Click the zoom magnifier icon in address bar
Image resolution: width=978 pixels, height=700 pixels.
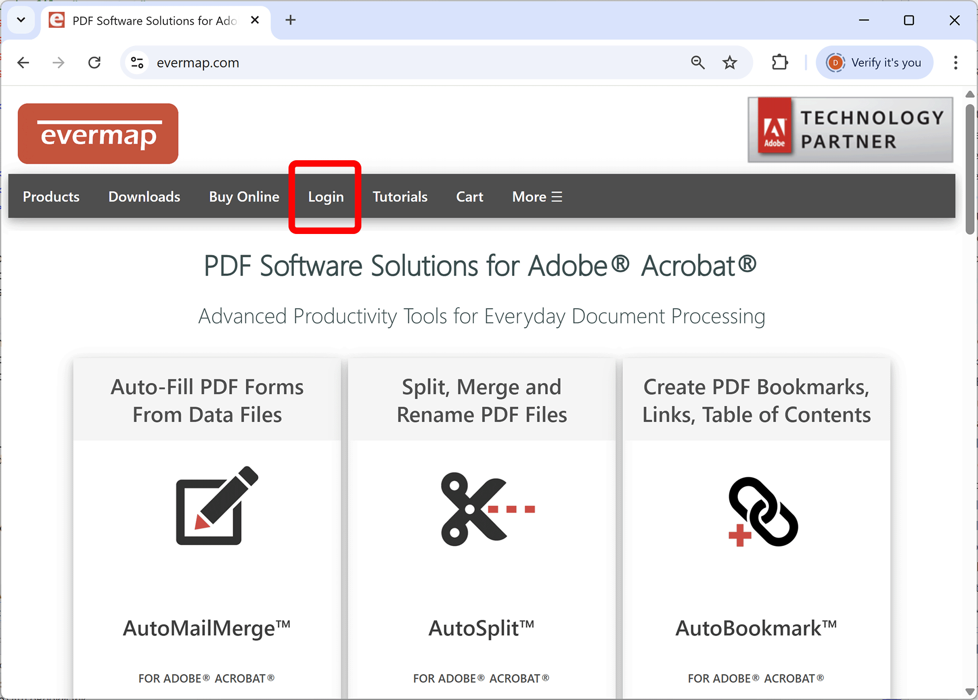697,63
